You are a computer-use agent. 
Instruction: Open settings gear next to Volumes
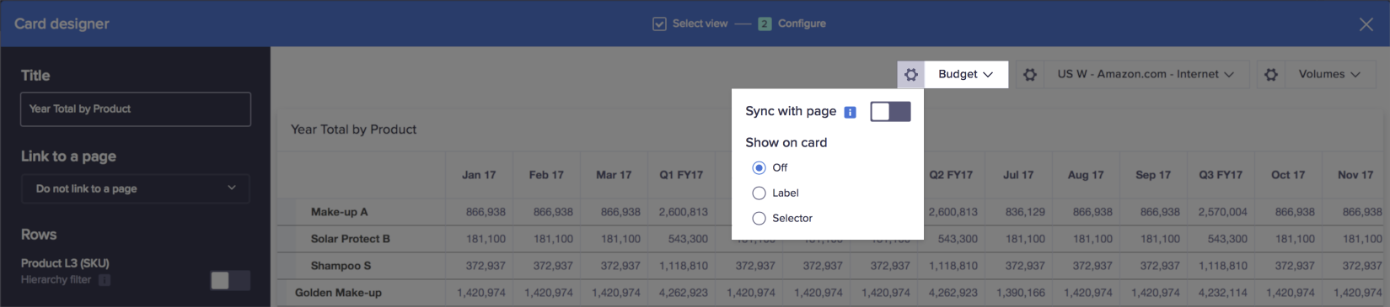[1271, 74]
